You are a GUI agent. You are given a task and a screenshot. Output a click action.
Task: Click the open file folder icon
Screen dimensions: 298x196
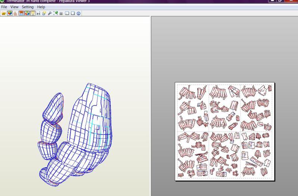tap(4, 13)
